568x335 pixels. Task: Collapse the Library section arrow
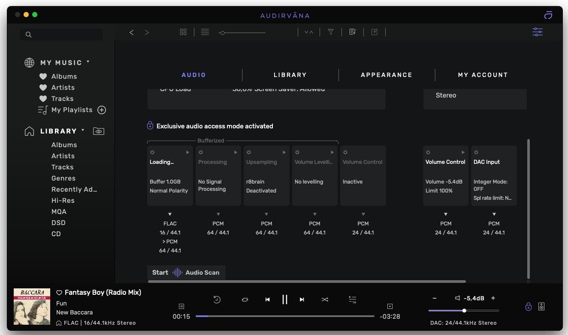(83, 130)
